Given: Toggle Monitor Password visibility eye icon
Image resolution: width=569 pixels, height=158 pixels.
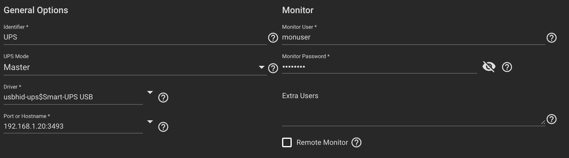Looking at the screenshot, I should click(x=489, y=66).
